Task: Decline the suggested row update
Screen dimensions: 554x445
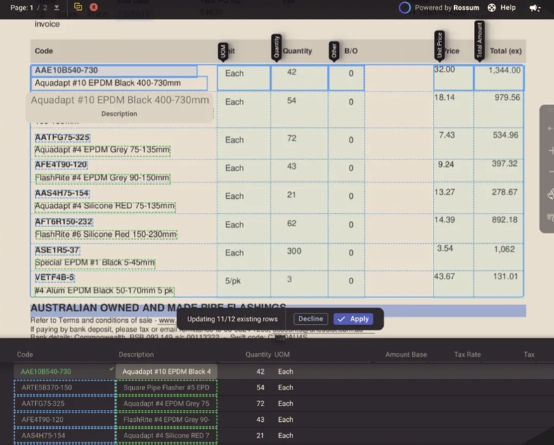Action: [311, 319]
